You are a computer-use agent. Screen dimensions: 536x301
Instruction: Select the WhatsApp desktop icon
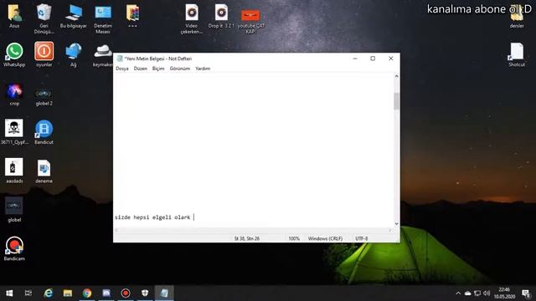pos(14,54)
